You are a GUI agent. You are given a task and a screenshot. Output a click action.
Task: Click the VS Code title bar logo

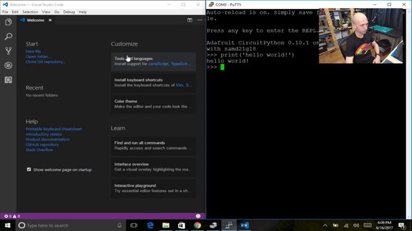[x=5, y=4]
